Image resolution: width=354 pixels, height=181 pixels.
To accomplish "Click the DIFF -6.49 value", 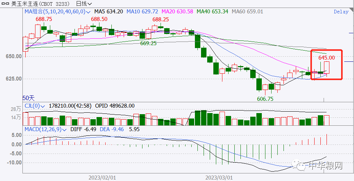I will [83, 129].
